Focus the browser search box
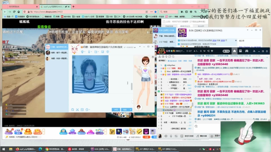This screenshot has height=152, width=271. (169, 12)
